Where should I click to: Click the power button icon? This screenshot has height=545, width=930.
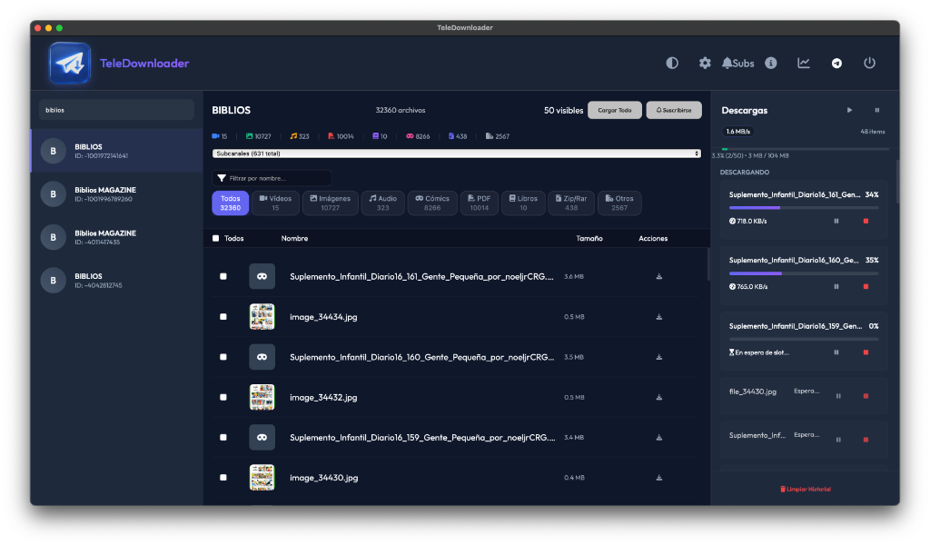(x=869, y=63)
